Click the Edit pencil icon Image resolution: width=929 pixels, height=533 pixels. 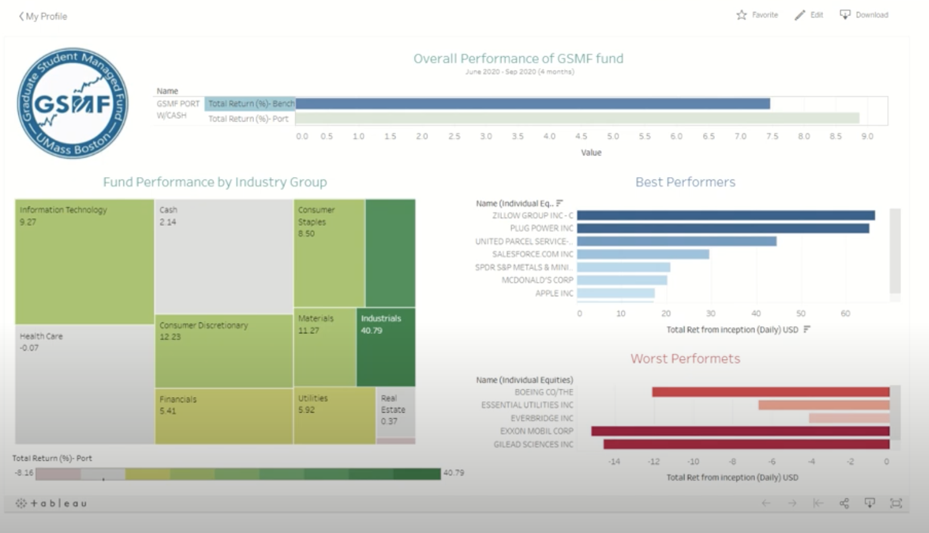point(800,15)
